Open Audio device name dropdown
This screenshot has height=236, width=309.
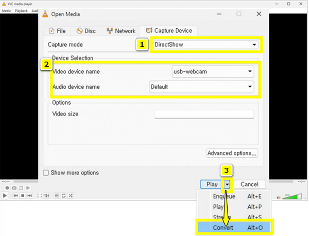(201, 87)
